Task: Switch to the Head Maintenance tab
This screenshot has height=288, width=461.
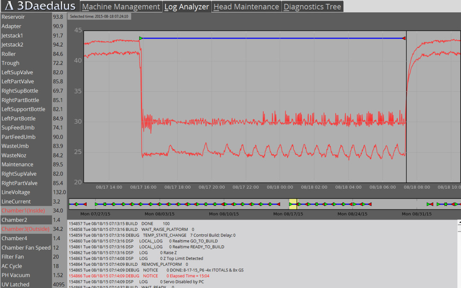Action: (246, 7)
